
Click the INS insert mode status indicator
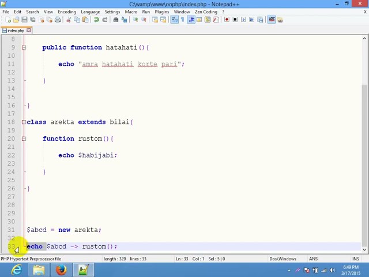356,259
